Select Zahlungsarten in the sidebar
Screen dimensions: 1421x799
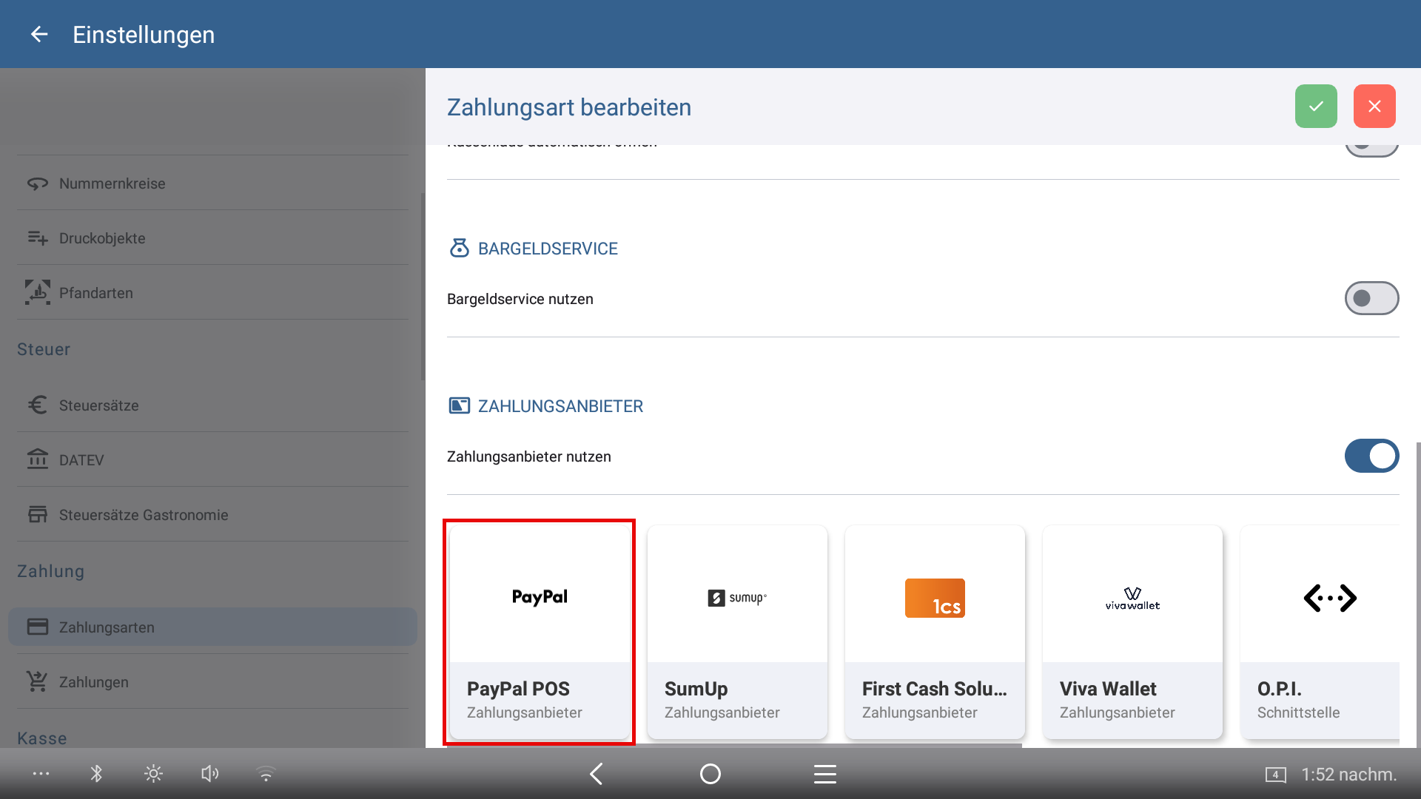tap(212, 627)
